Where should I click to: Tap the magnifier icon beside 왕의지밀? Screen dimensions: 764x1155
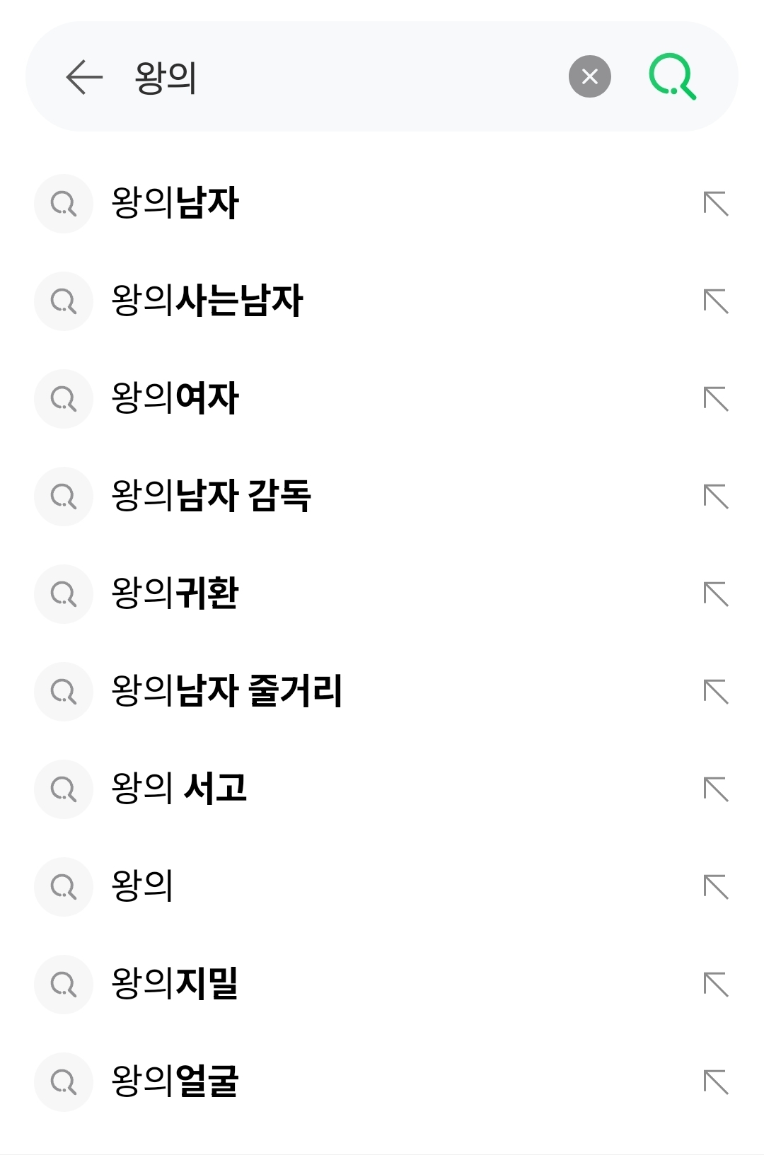pyautogui.click(x=64, y=985)
